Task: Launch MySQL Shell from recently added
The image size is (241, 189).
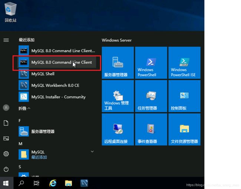Action: click(x=57, y=74)
